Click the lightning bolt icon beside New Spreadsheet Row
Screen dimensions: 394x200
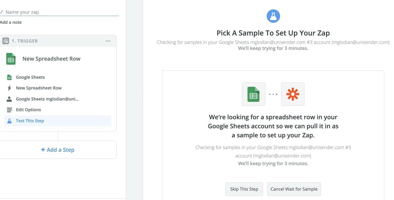[9, 88]
